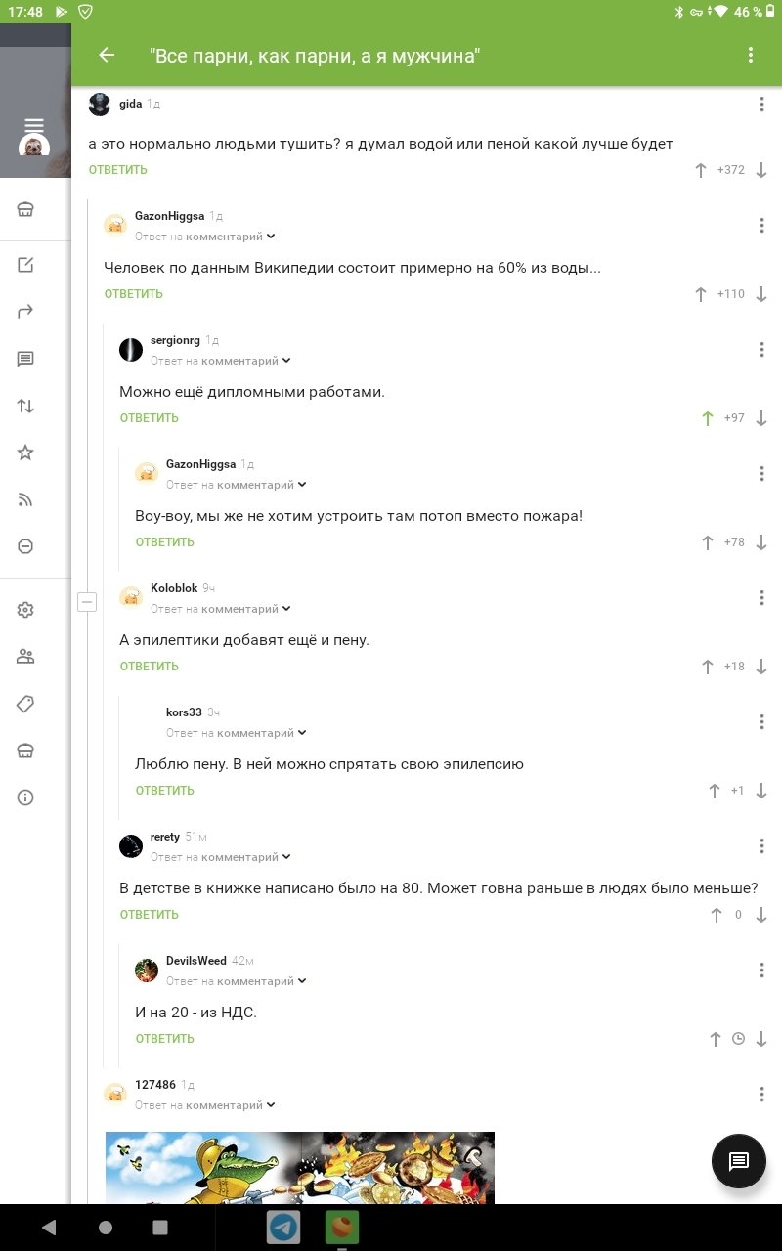Open settings gear in sidebar
The height and width of the screenshot is (1251, 782).
point(25,610)
